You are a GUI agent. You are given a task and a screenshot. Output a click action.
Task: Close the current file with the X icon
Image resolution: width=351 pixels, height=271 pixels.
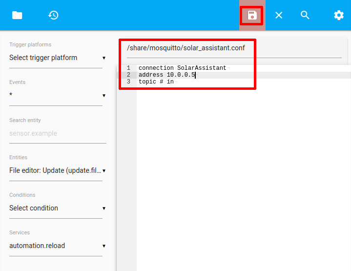coord(279,15)
